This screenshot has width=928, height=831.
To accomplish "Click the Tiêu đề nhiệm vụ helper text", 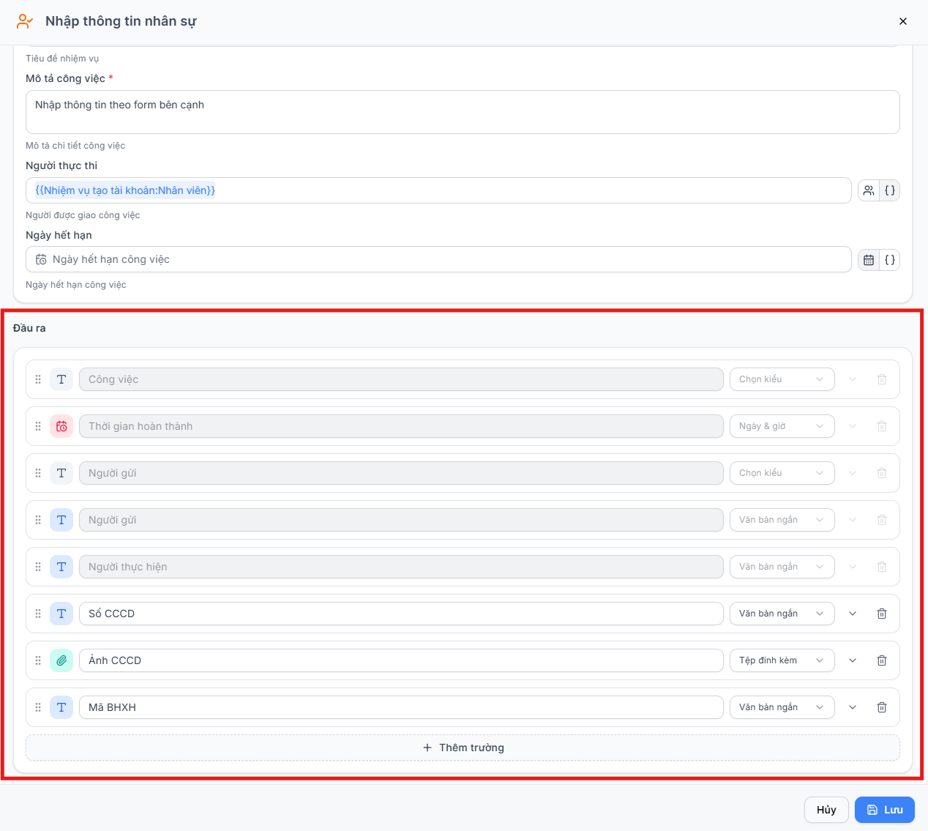I will pyautogui.click(x=62, y=59).
